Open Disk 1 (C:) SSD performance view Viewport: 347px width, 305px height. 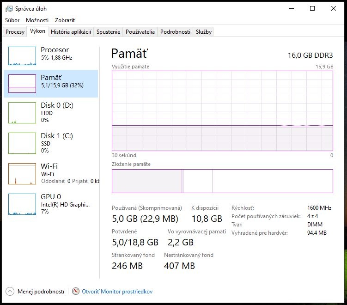(51, 142)
